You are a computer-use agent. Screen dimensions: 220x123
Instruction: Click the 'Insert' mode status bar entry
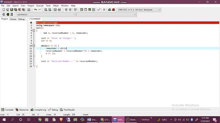(86, 114)
